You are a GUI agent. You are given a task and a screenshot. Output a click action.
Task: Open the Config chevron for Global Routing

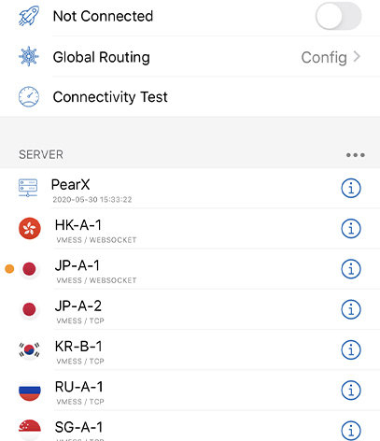pos(357,57)
